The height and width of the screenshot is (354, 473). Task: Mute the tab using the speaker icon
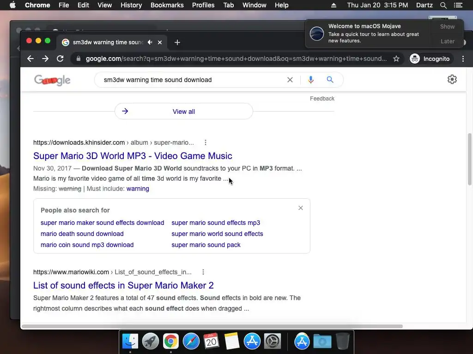click(x=150, y=42)
